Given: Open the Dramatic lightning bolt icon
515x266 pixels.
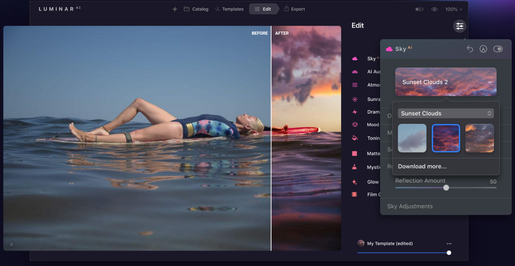Looking at the screenshot, I should click(x=355, y=112).
